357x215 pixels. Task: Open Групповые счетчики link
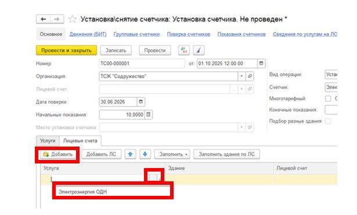136,34
